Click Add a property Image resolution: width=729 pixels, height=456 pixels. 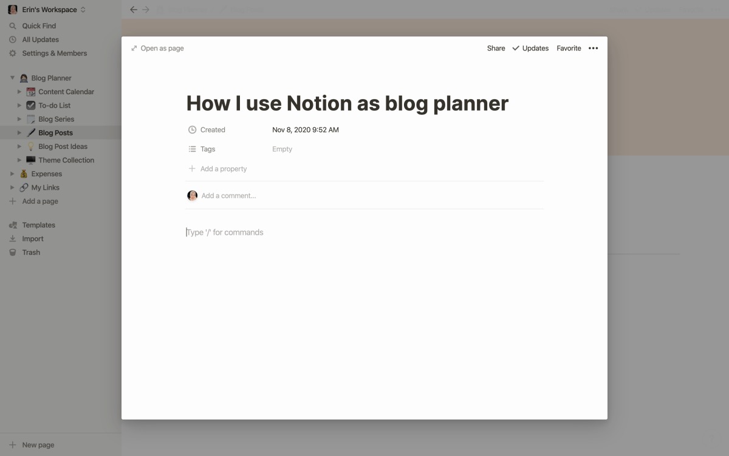[223, 169]
